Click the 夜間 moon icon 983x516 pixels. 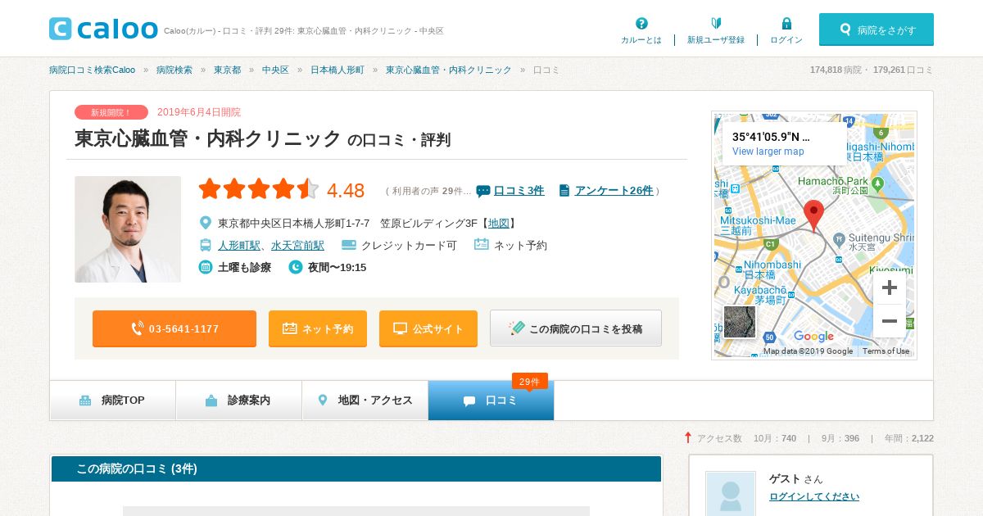(x=296, y=267)
